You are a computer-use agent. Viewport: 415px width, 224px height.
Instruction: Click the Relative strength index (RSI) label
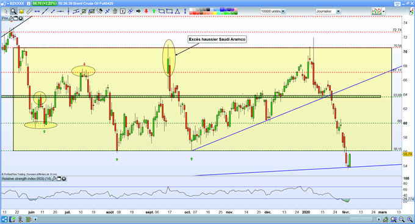click(26, 178)
